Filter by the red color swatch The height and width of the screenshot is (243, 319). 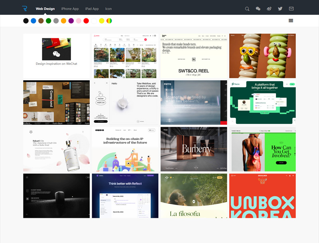click(x=86, y=21)
